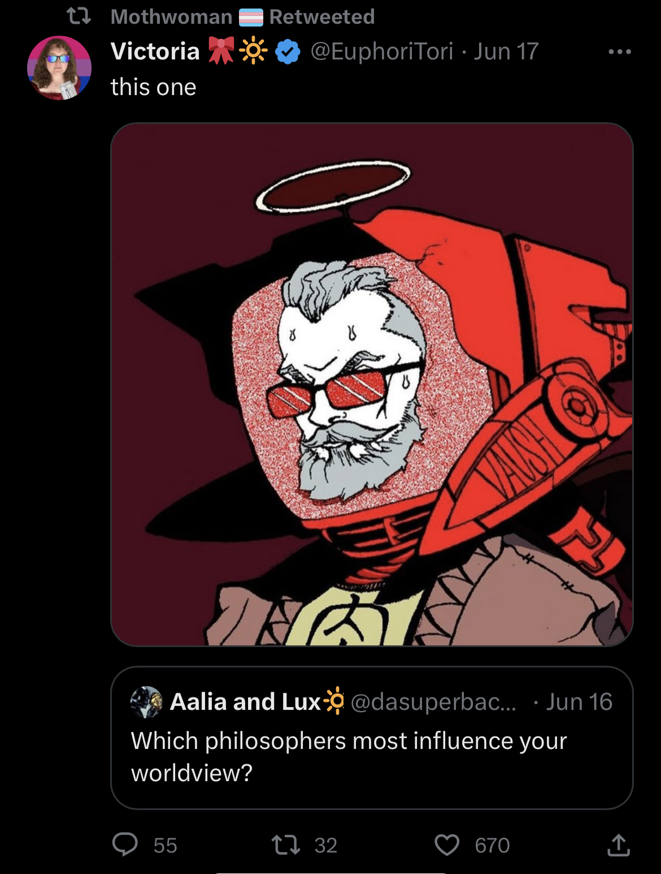Tap the @dasuperbac... handle
The width and height of the screenshot is (661, 874).
(433, 702)
